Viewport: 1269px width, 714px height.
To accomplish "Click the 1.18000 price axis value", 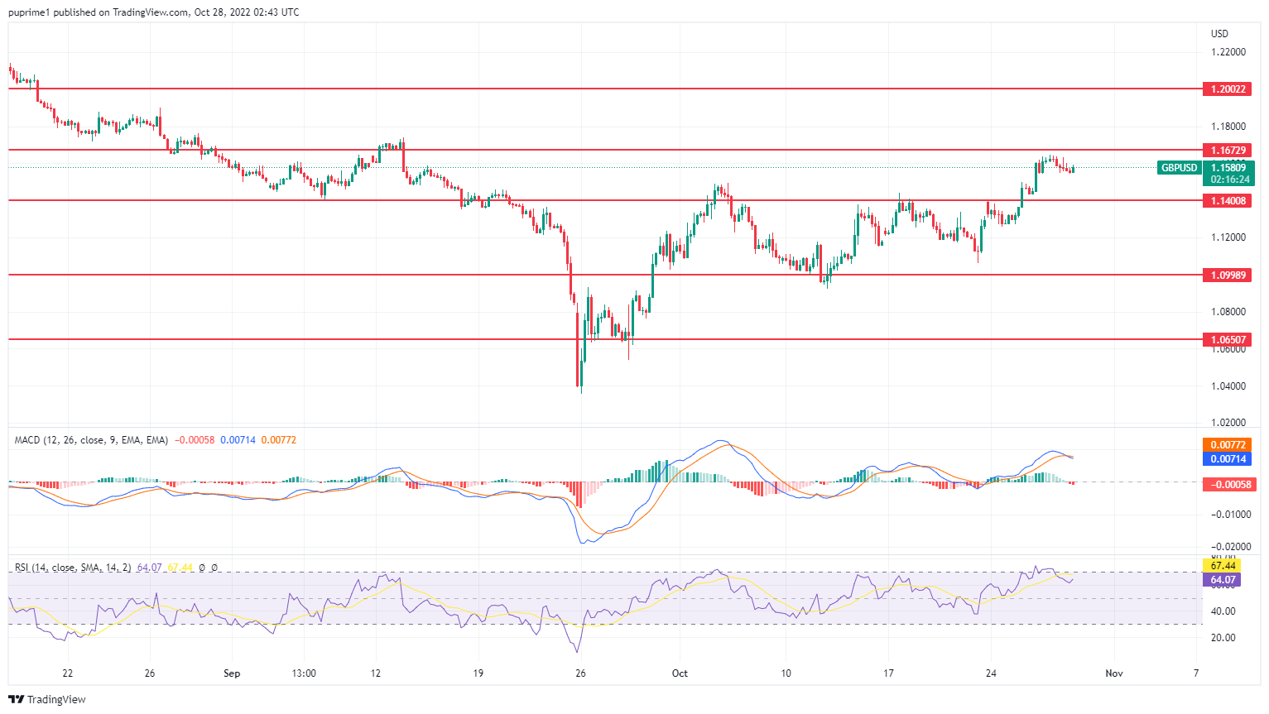I will tap(1228, 127).
